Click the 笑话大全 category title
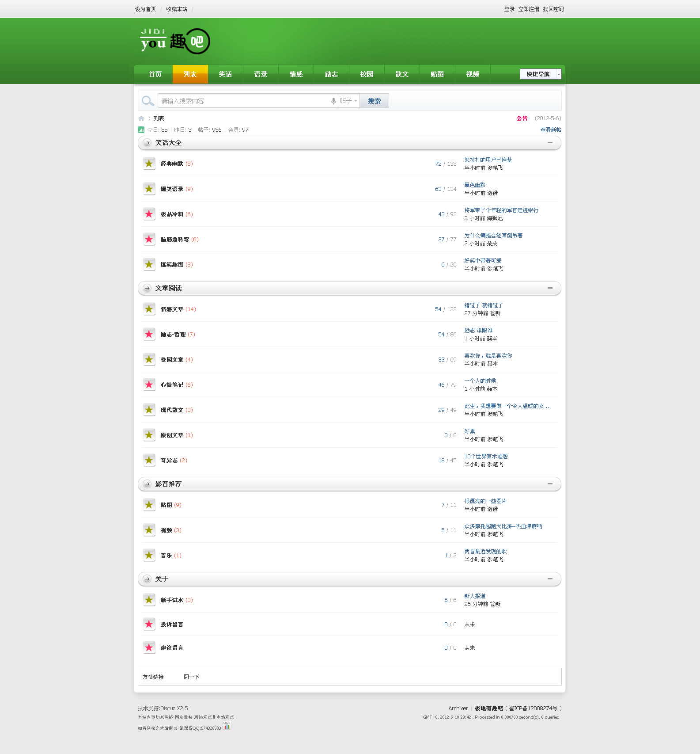 (168, 143)
